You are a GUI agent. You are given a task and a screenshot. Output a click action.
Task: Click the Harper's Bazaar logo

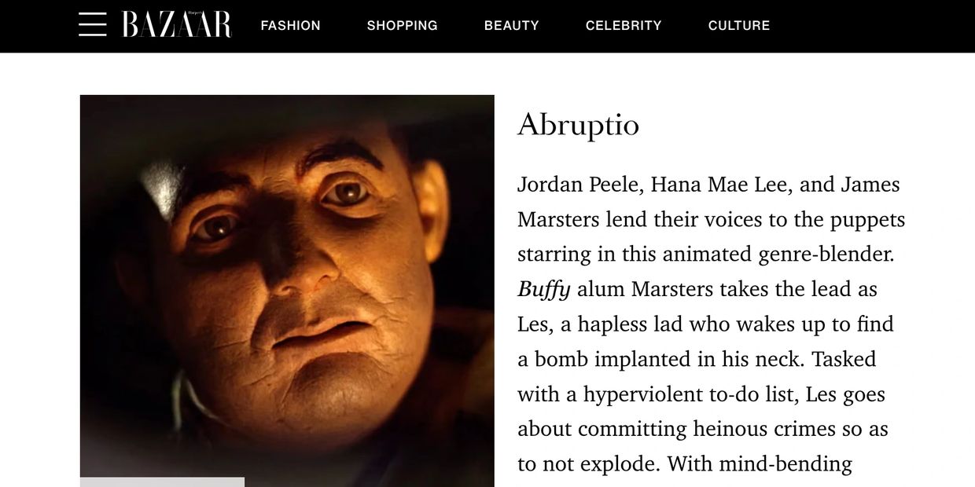(177, 24)
